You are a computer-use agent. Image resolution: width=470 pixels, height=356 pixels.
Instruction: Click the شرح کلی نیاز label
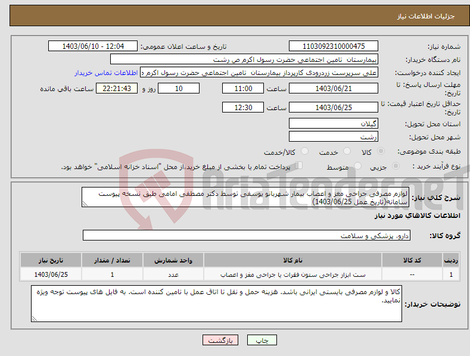(436, 198)
